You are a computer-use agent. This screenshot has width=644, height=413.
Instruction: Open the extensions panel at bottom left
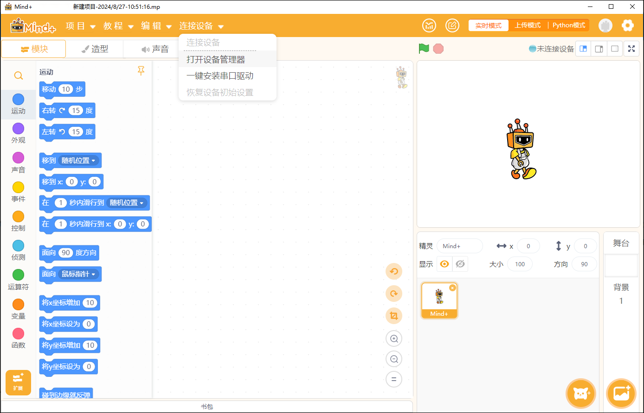coord(18,382)
